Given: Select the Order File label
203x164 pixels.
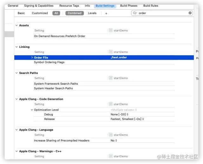Looking at the screenshot, I should (x=41, y=58).
